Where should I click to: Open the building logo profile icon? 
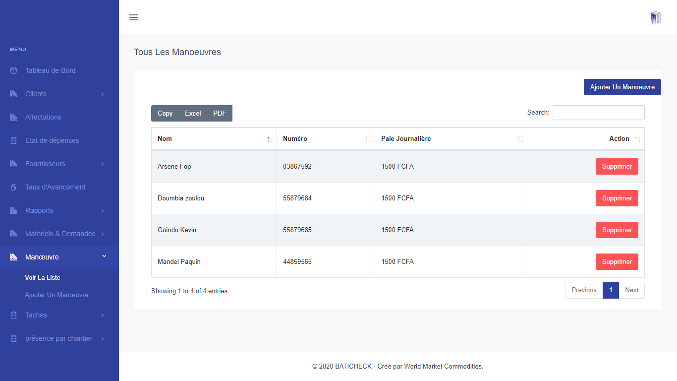coord(655,18)
